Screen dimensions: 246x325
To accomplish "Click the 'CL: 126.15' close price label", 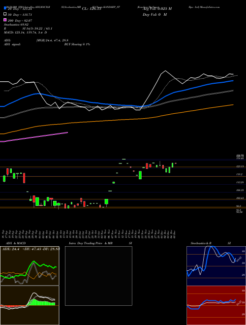I will tap(92, 9).
